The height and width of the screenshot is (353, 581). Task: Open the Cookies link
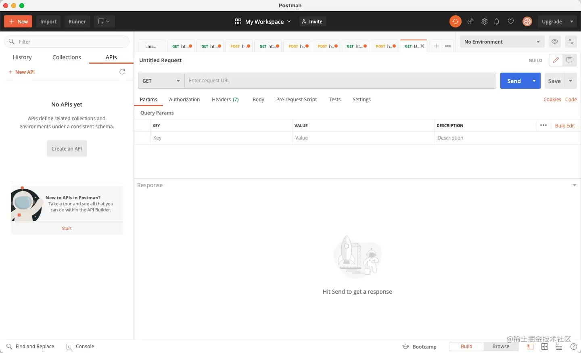(x=552, y=100)
